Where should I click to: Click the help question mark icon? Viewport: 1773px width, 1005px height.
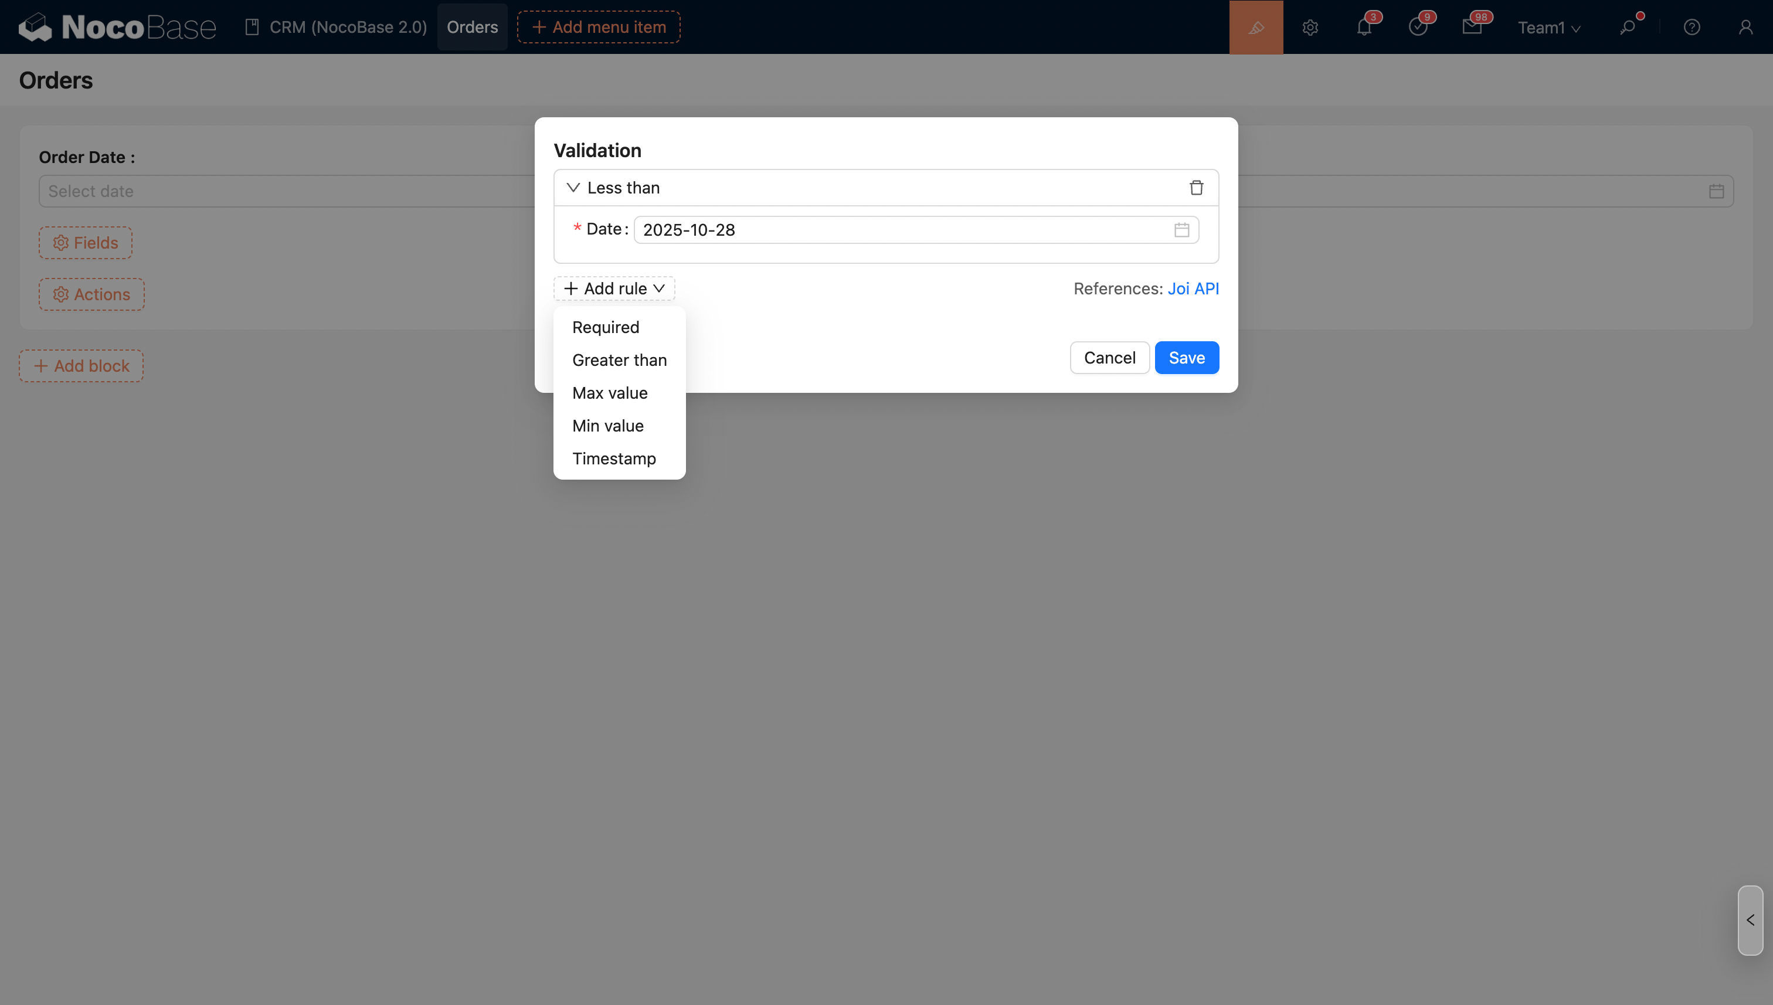(1692, 28)
